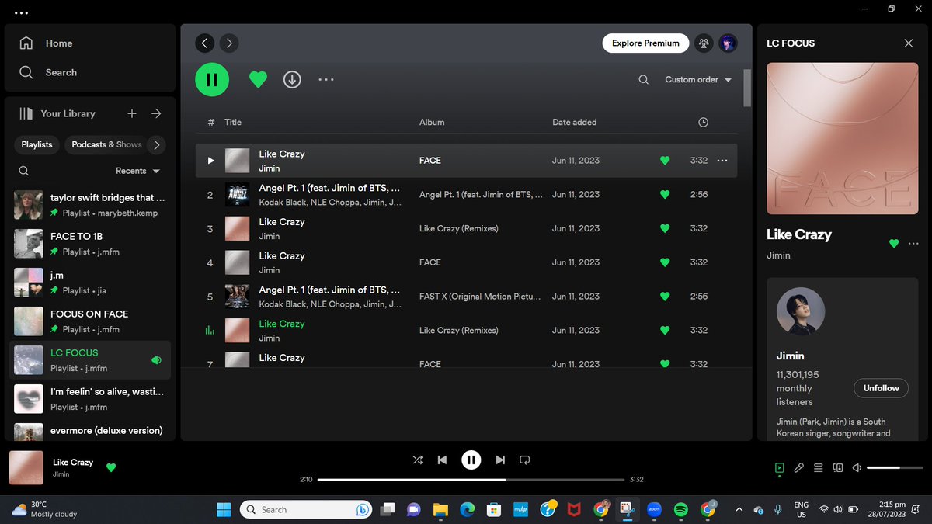Skip to previous track

click(442, 460)
